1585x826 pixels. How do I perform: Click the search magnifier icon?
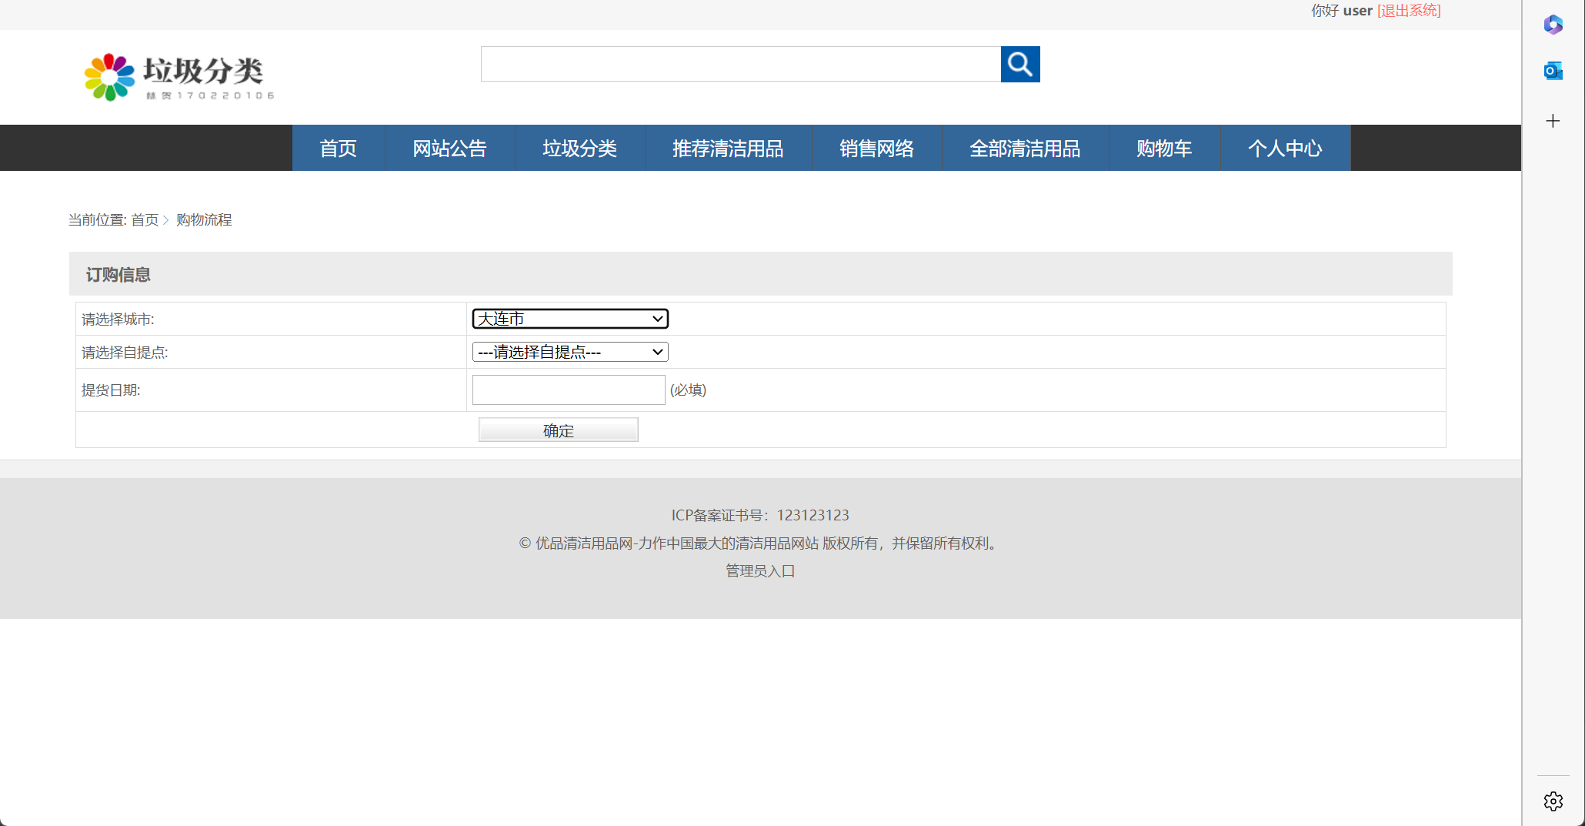(x=1019, y=64)
